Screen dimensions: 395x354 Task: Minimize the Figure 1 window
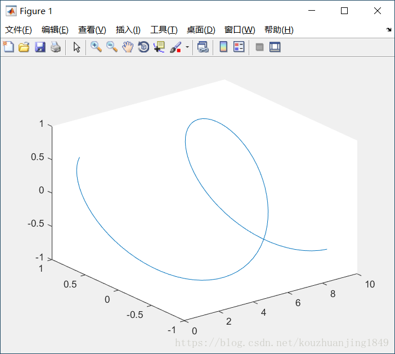pos(312,11)
